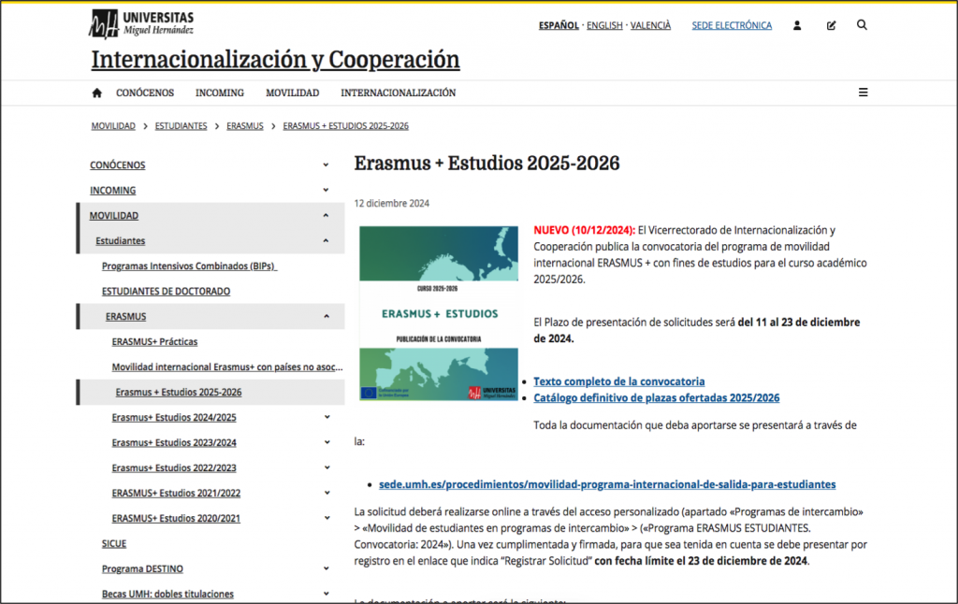Open INCOMING in top navigation menu

(x=219, y=93)
